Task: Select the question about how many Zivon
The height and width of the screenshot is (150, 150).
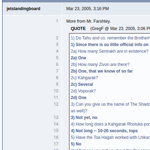Action: click(100, 65)
